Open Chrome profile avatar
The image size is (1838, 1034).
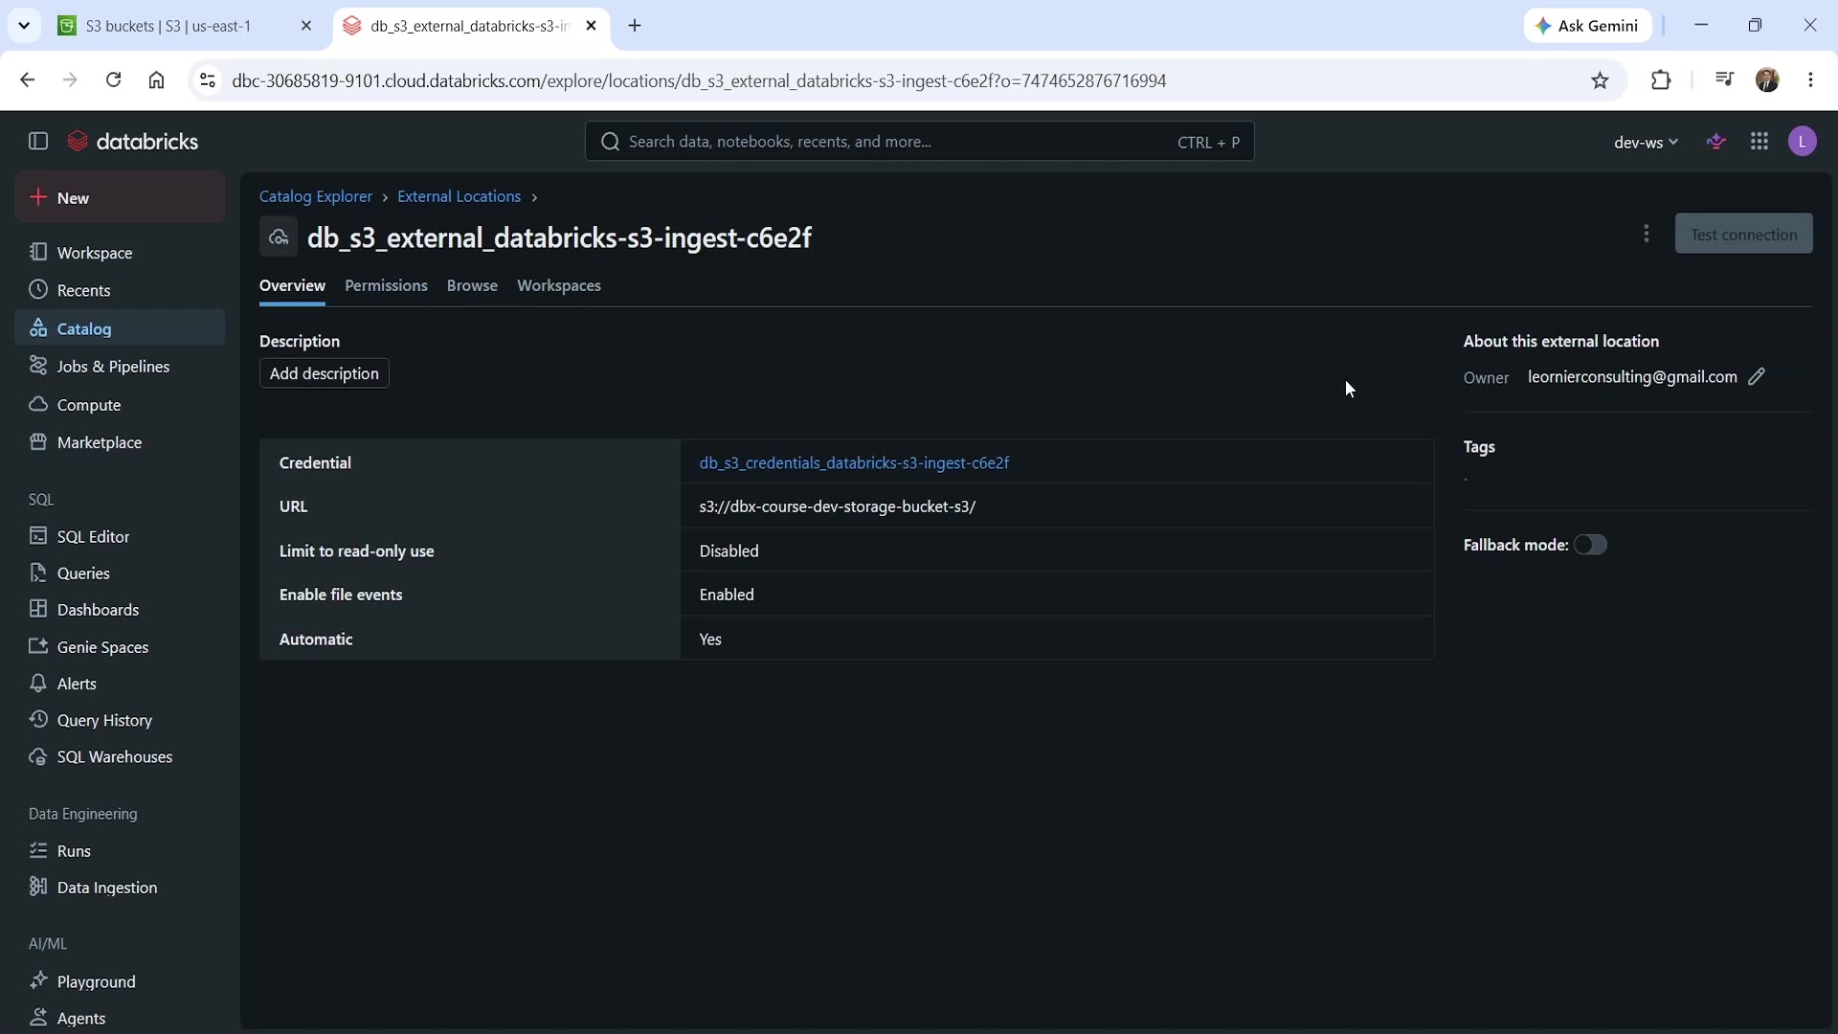coord(1768,80)
